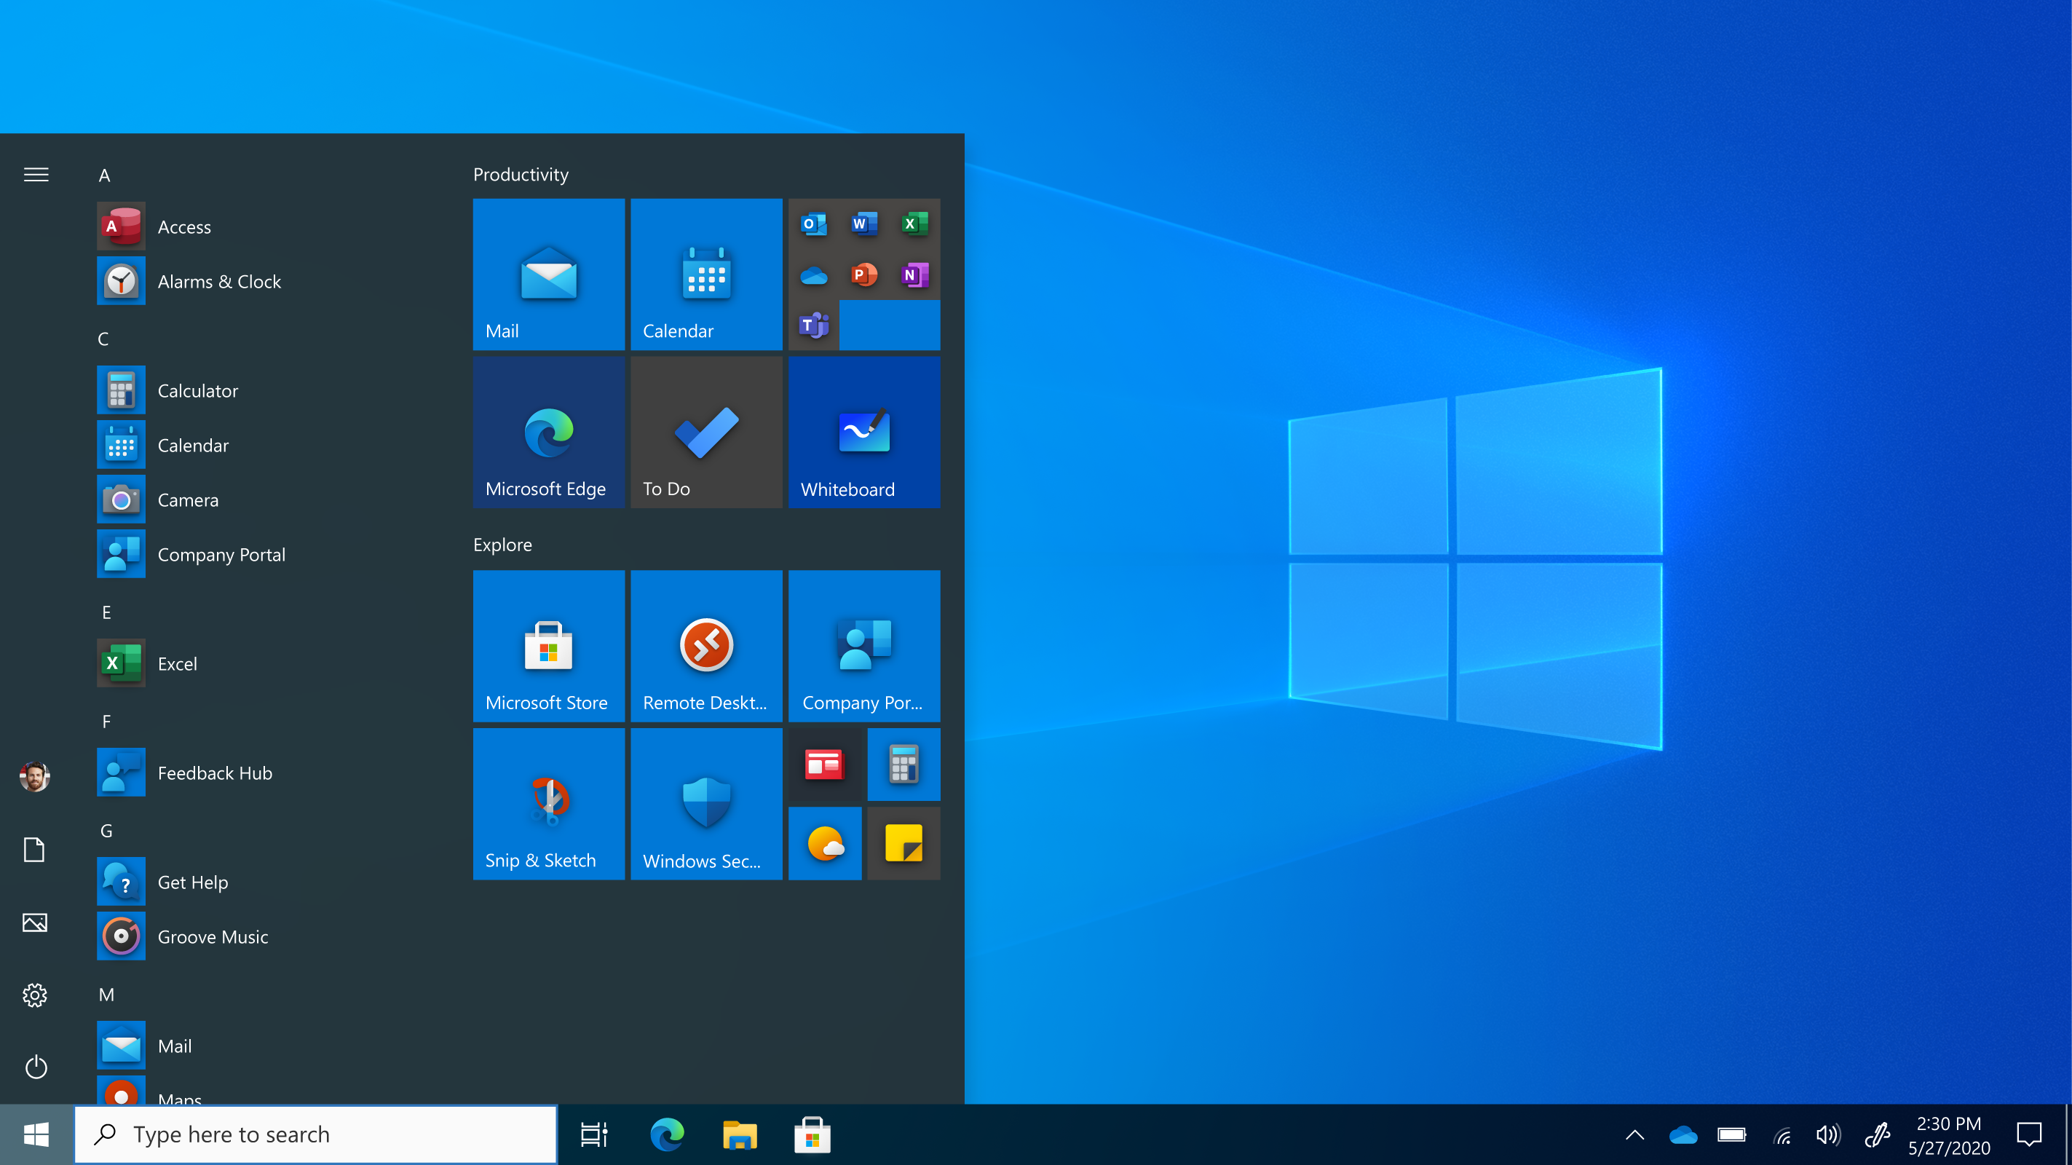This screenshot has height=1165, width=2072.
Task: Open Microsoft Store tile
Action: [547, 645]
